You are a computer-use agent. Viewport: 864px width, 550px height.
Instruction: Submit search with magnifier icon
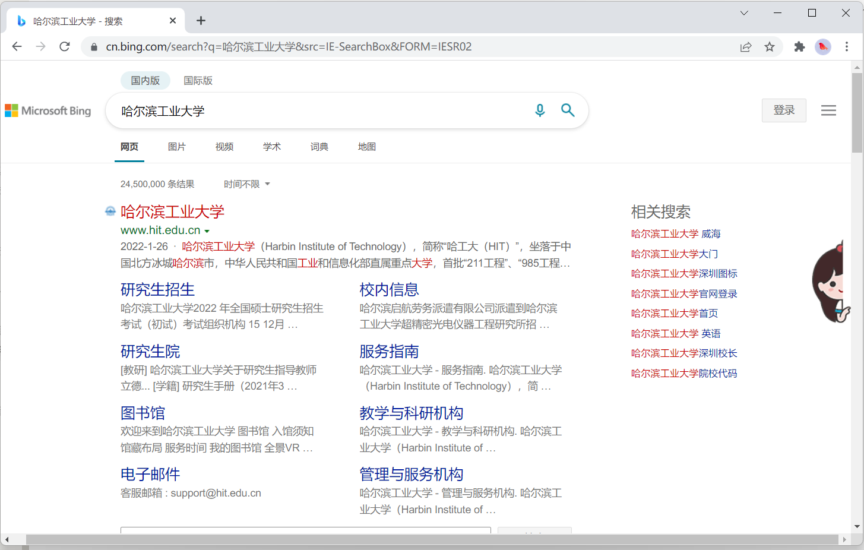(x=568, y=110)
